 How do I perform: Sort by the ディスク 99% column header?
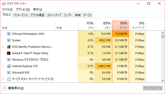[x=120, y=26]
